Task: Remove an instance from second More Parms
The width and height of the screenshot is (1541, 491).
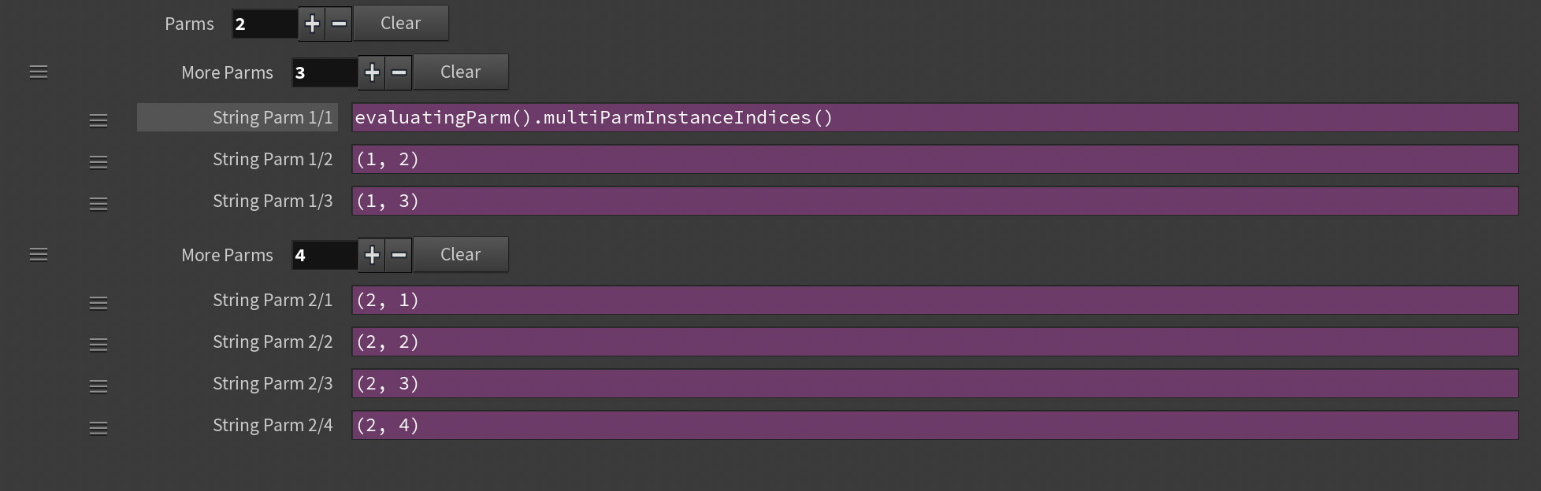Action: click(x=399, y=255)
